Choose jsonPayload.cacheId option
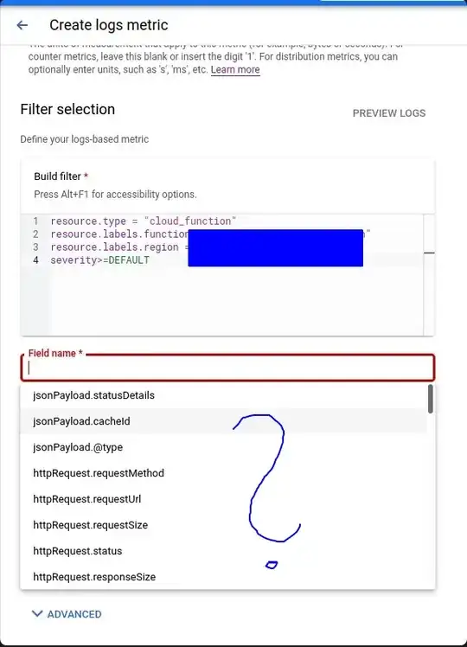Screen dimensions: 467x647 pos(223,421)
